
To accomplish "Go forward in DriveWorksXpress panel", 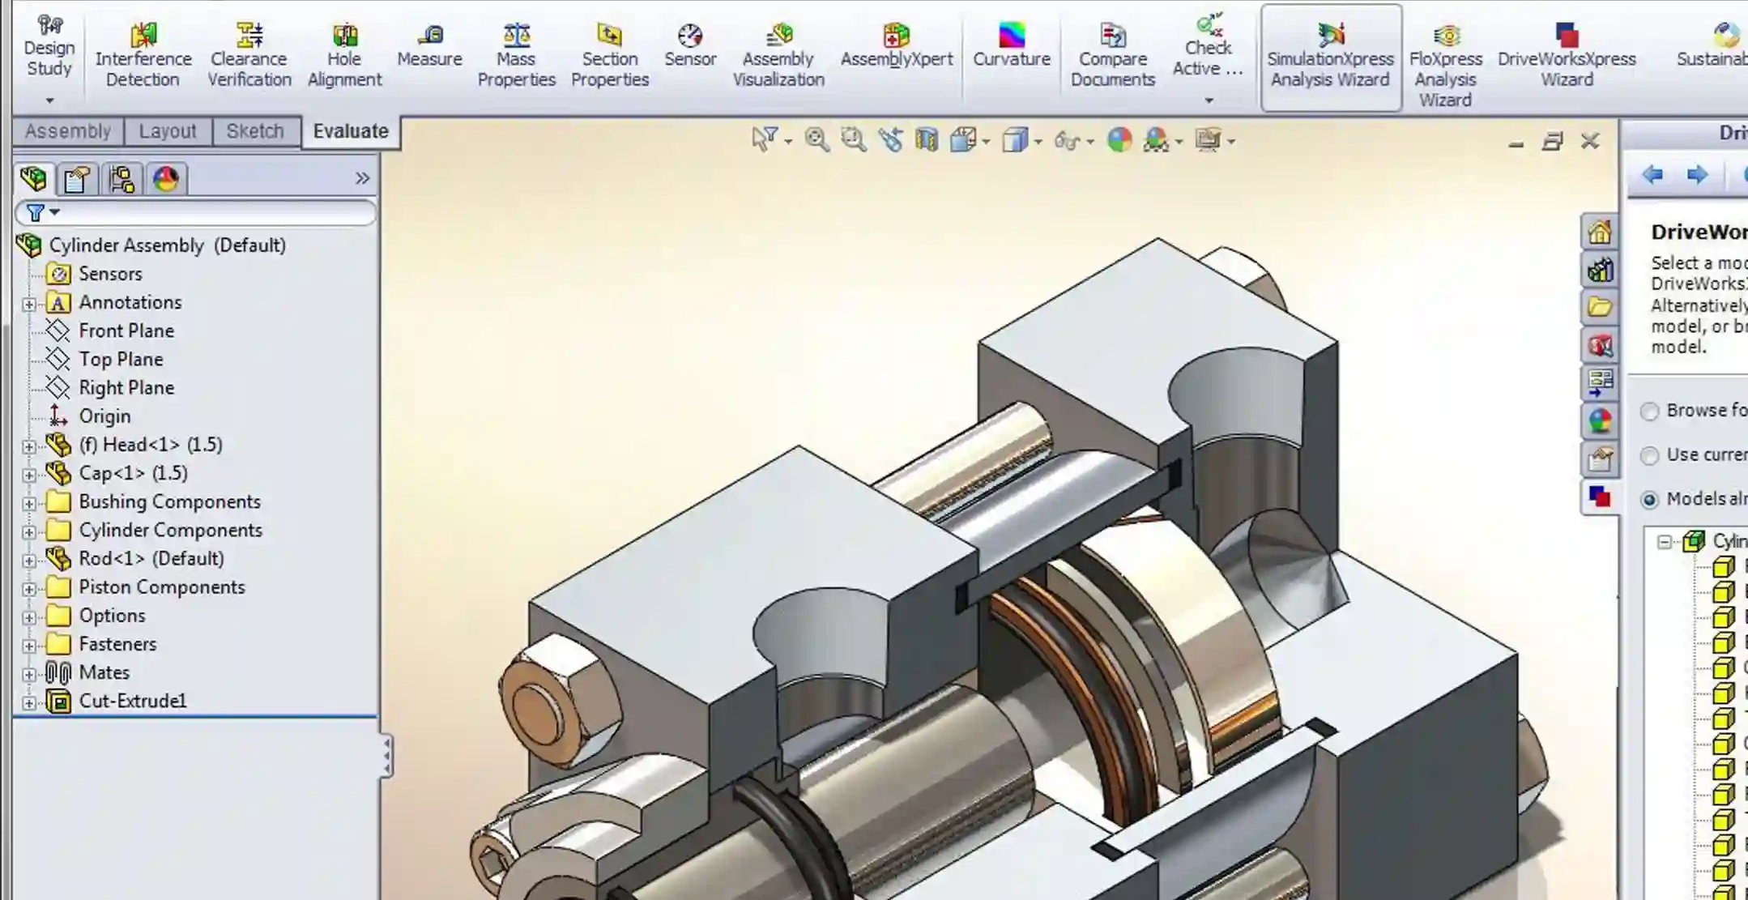I will pos(1697,174).
